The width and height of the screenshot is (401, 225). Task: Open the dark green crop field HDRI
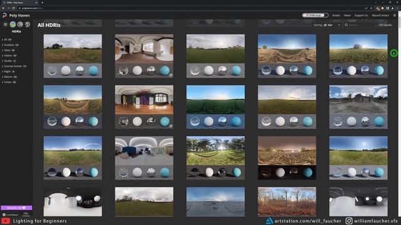(216, 107)
